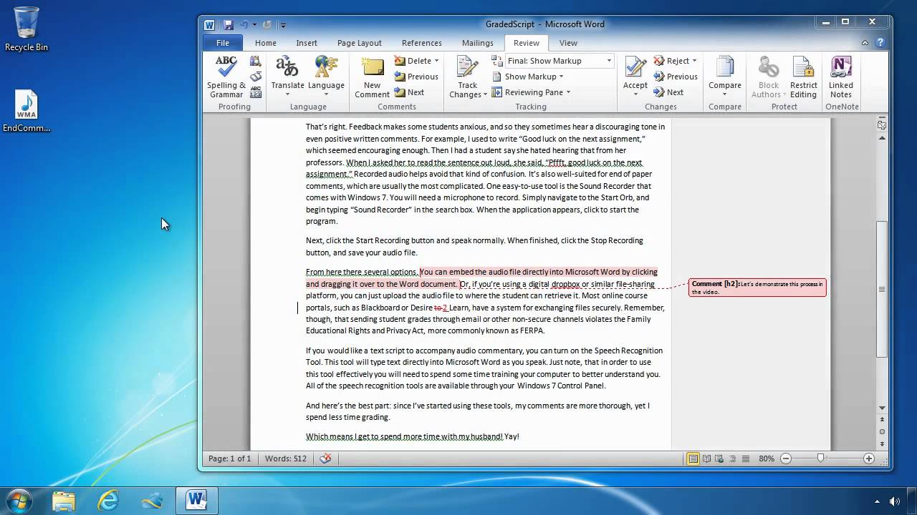
Task: Open the File tab
Action: 223,43
